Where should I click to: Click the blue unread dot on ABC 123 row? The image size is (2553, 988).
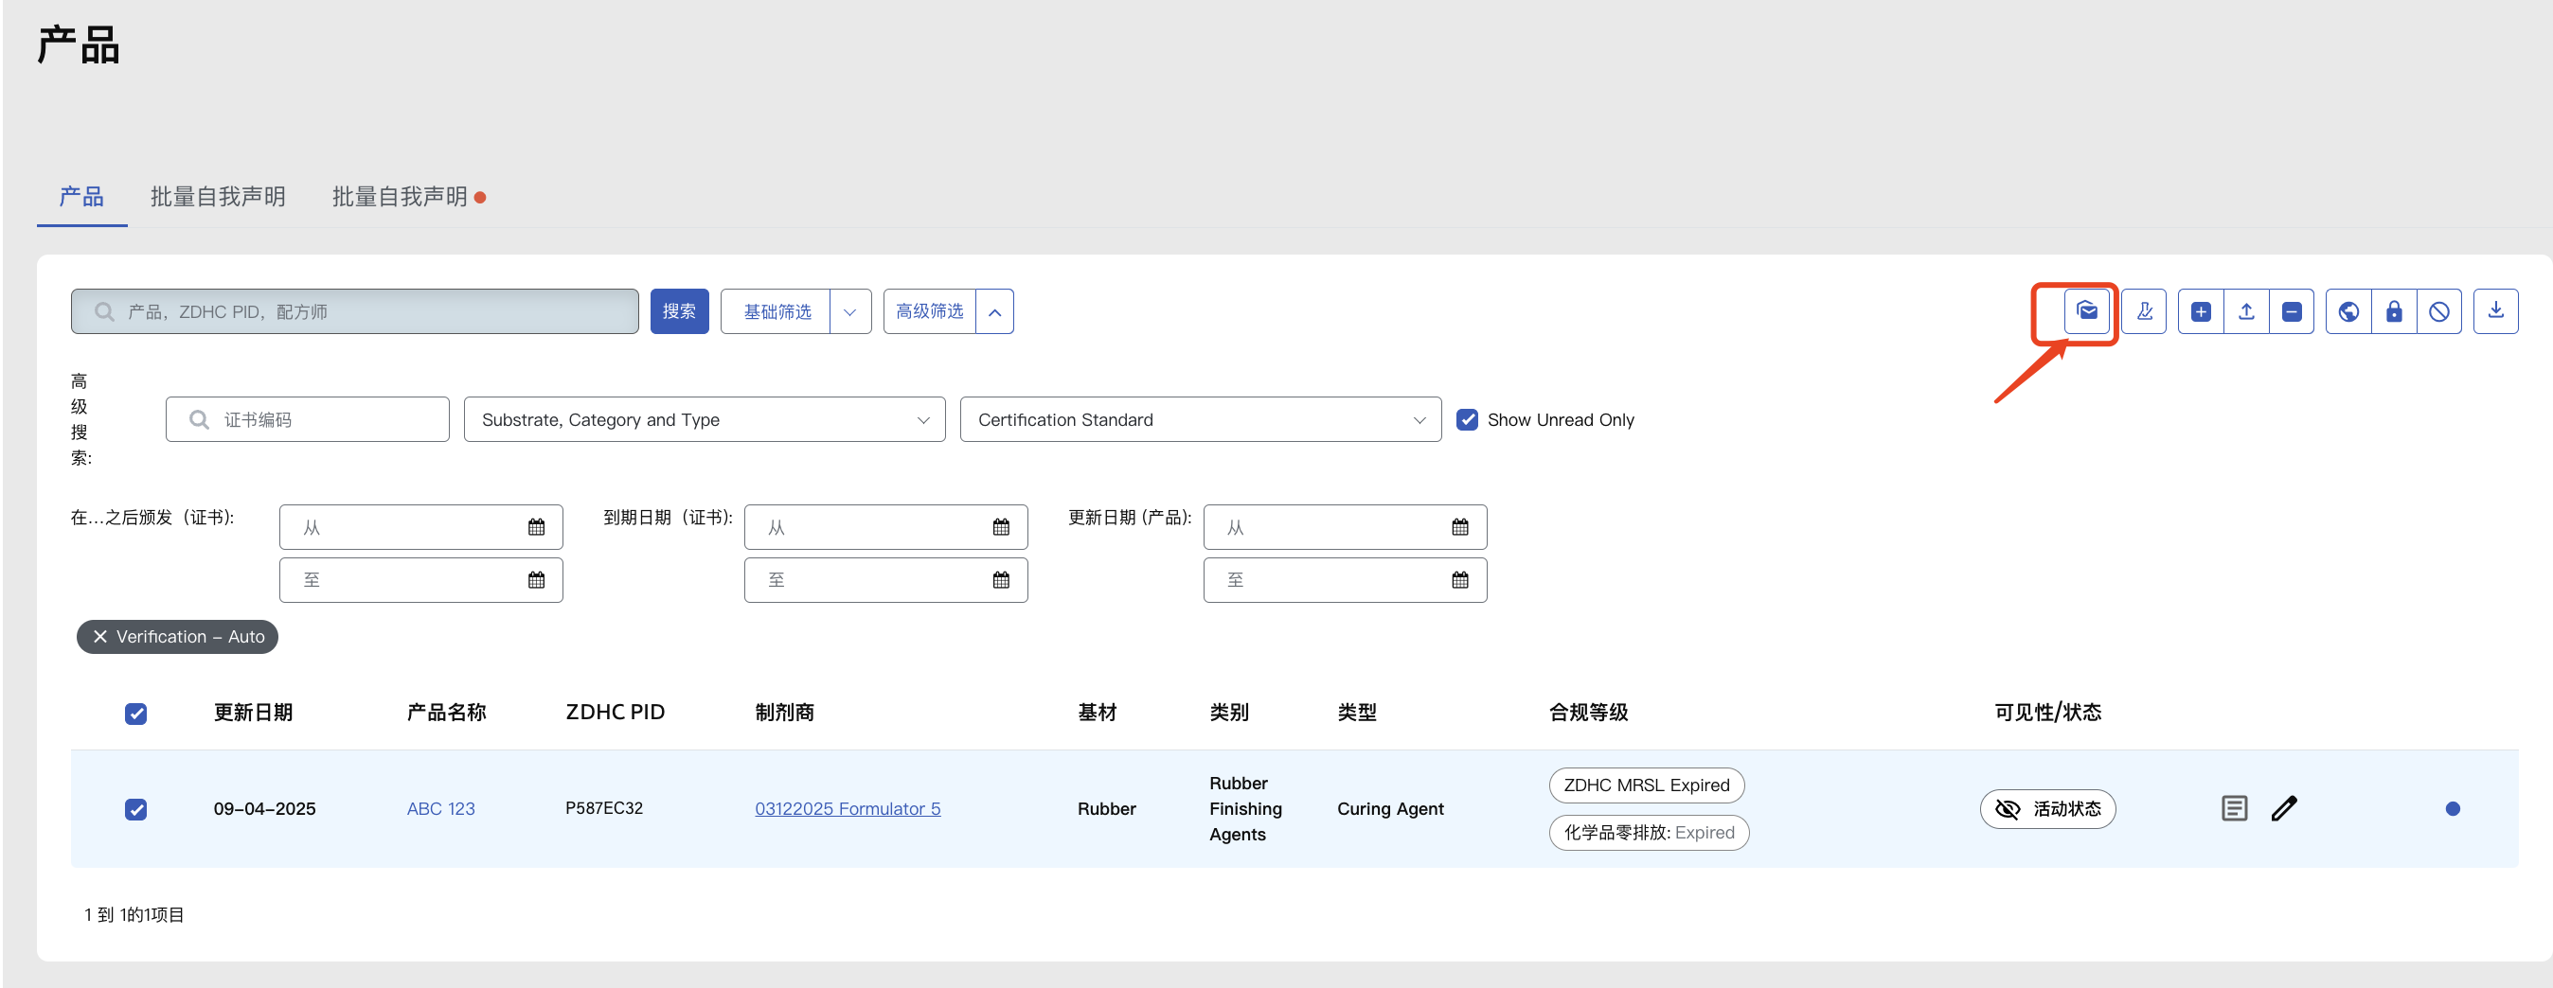click(2452, 809)
